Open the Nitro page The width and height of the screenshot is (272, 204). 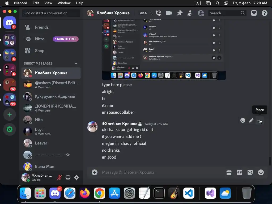(x=51, y=39)
